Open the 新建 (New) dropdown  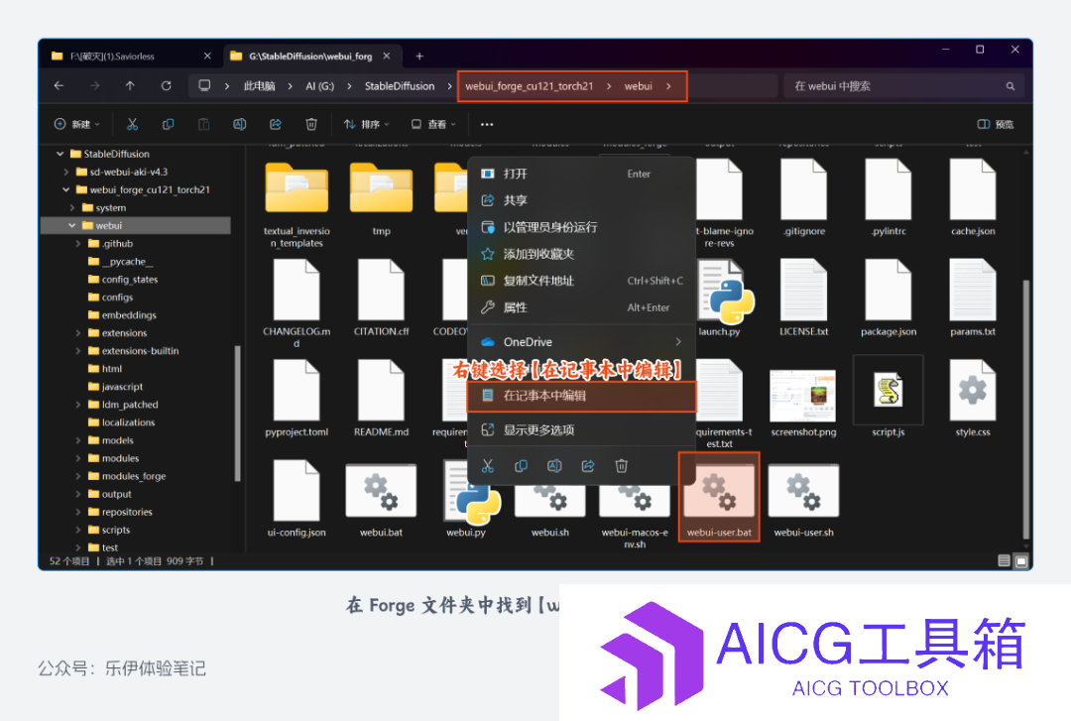[76, 124]
